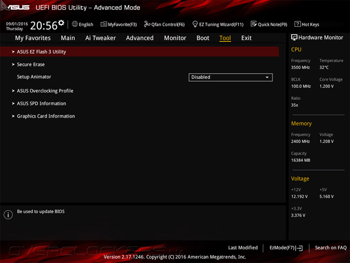Click the clock settings gear icon
The height and width of the screenshot is (263, 350).
click(61, 23)
